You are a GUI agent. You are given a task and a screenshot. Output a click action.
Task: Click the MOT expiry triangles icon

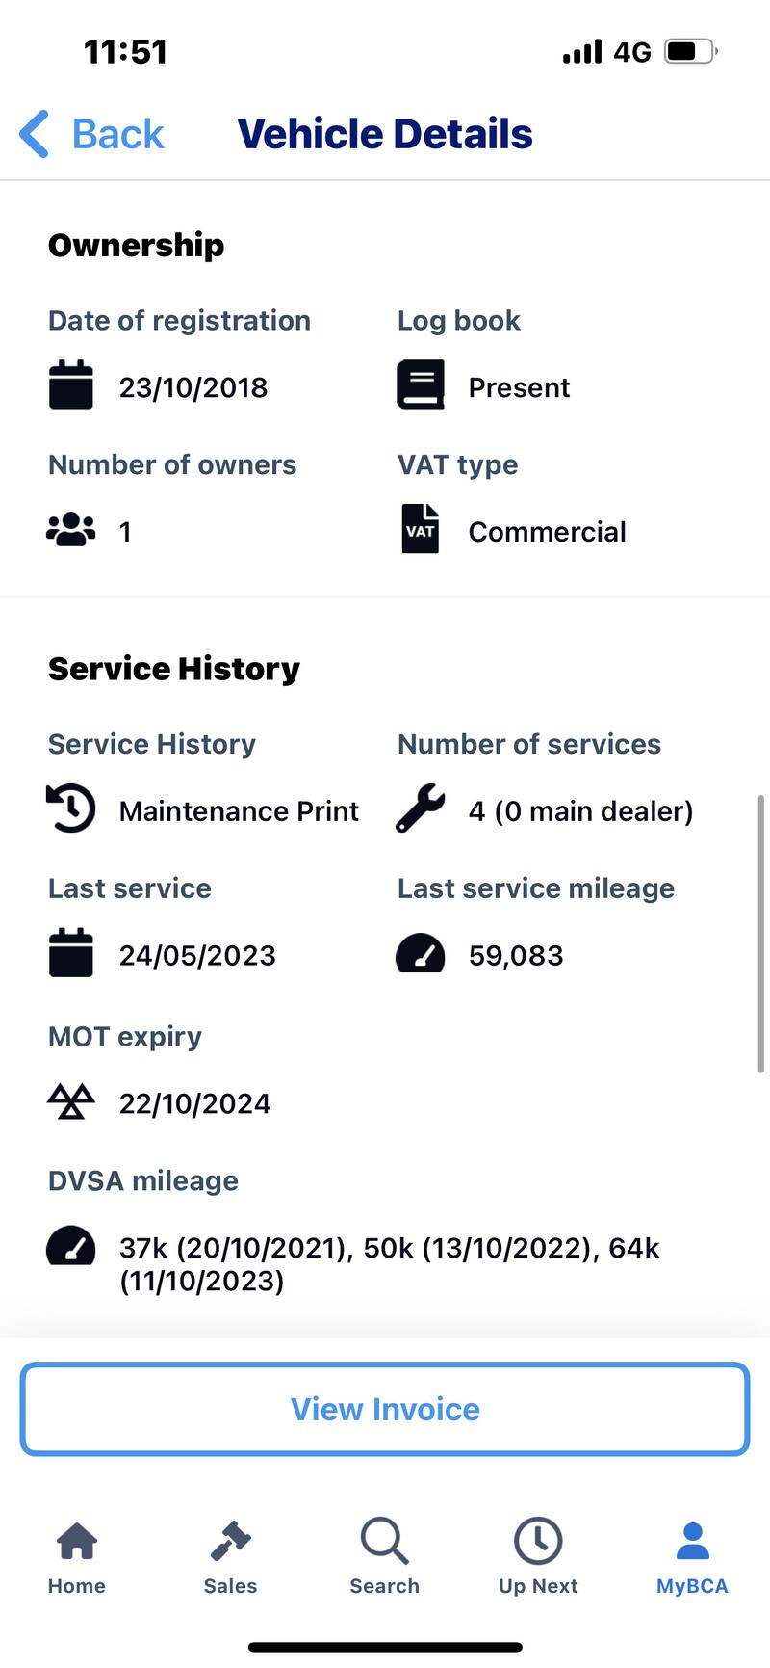tap(71, 1101)
